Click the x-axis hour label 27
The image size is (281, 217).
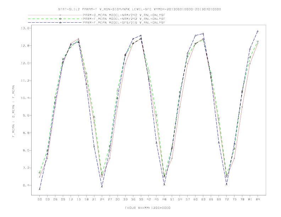[x=110, y=199]
